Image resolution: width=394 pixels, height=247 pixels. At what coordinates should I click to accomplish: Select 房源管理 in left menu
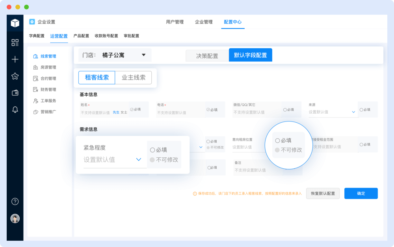click(x=48, y=67)
